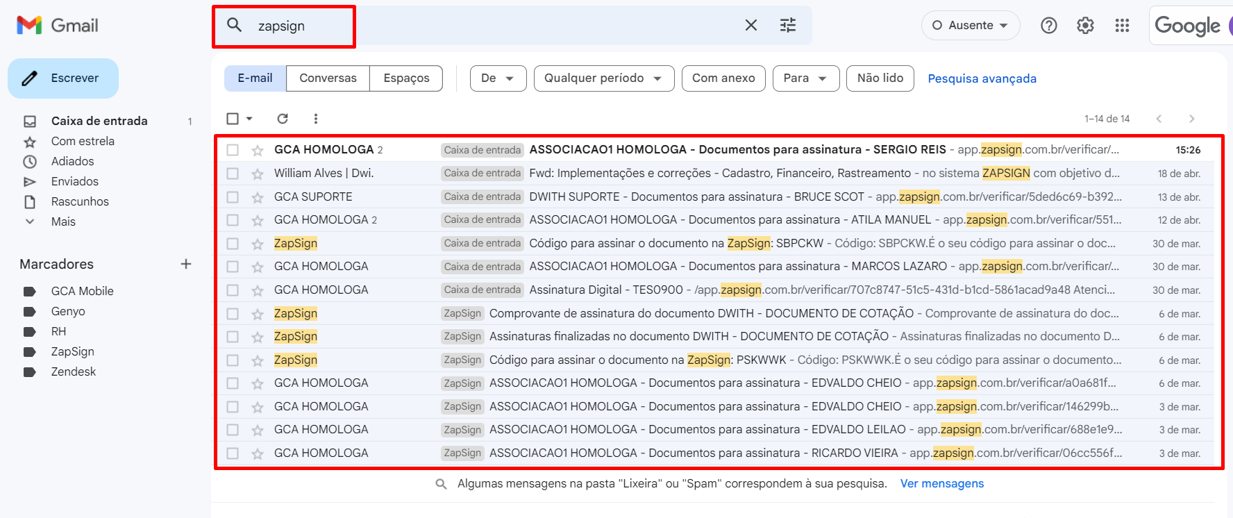The width and height of the screenshot is (1233, 518).
Task: Click the Gmail logo
Action: point(58,26)
